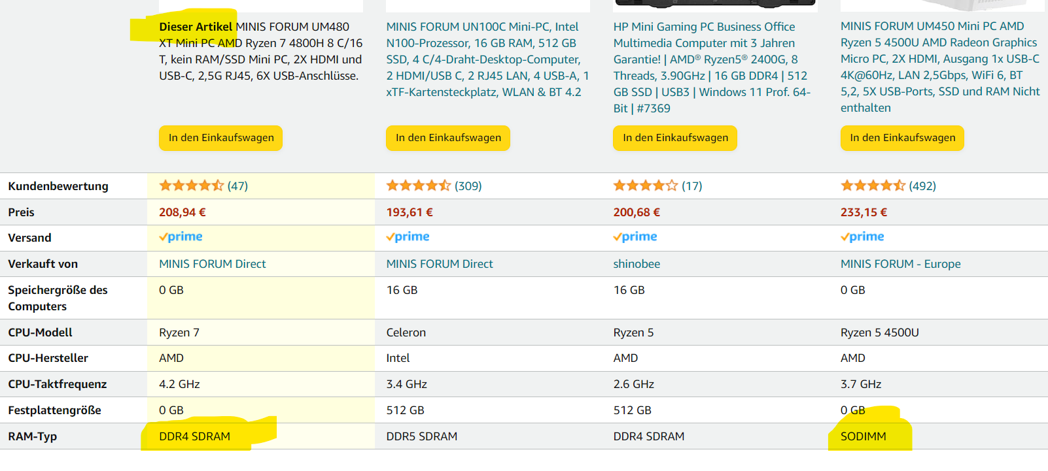Click 'DDR4 SDRAM' in the Ryzen 7 column

pos(194,436)
